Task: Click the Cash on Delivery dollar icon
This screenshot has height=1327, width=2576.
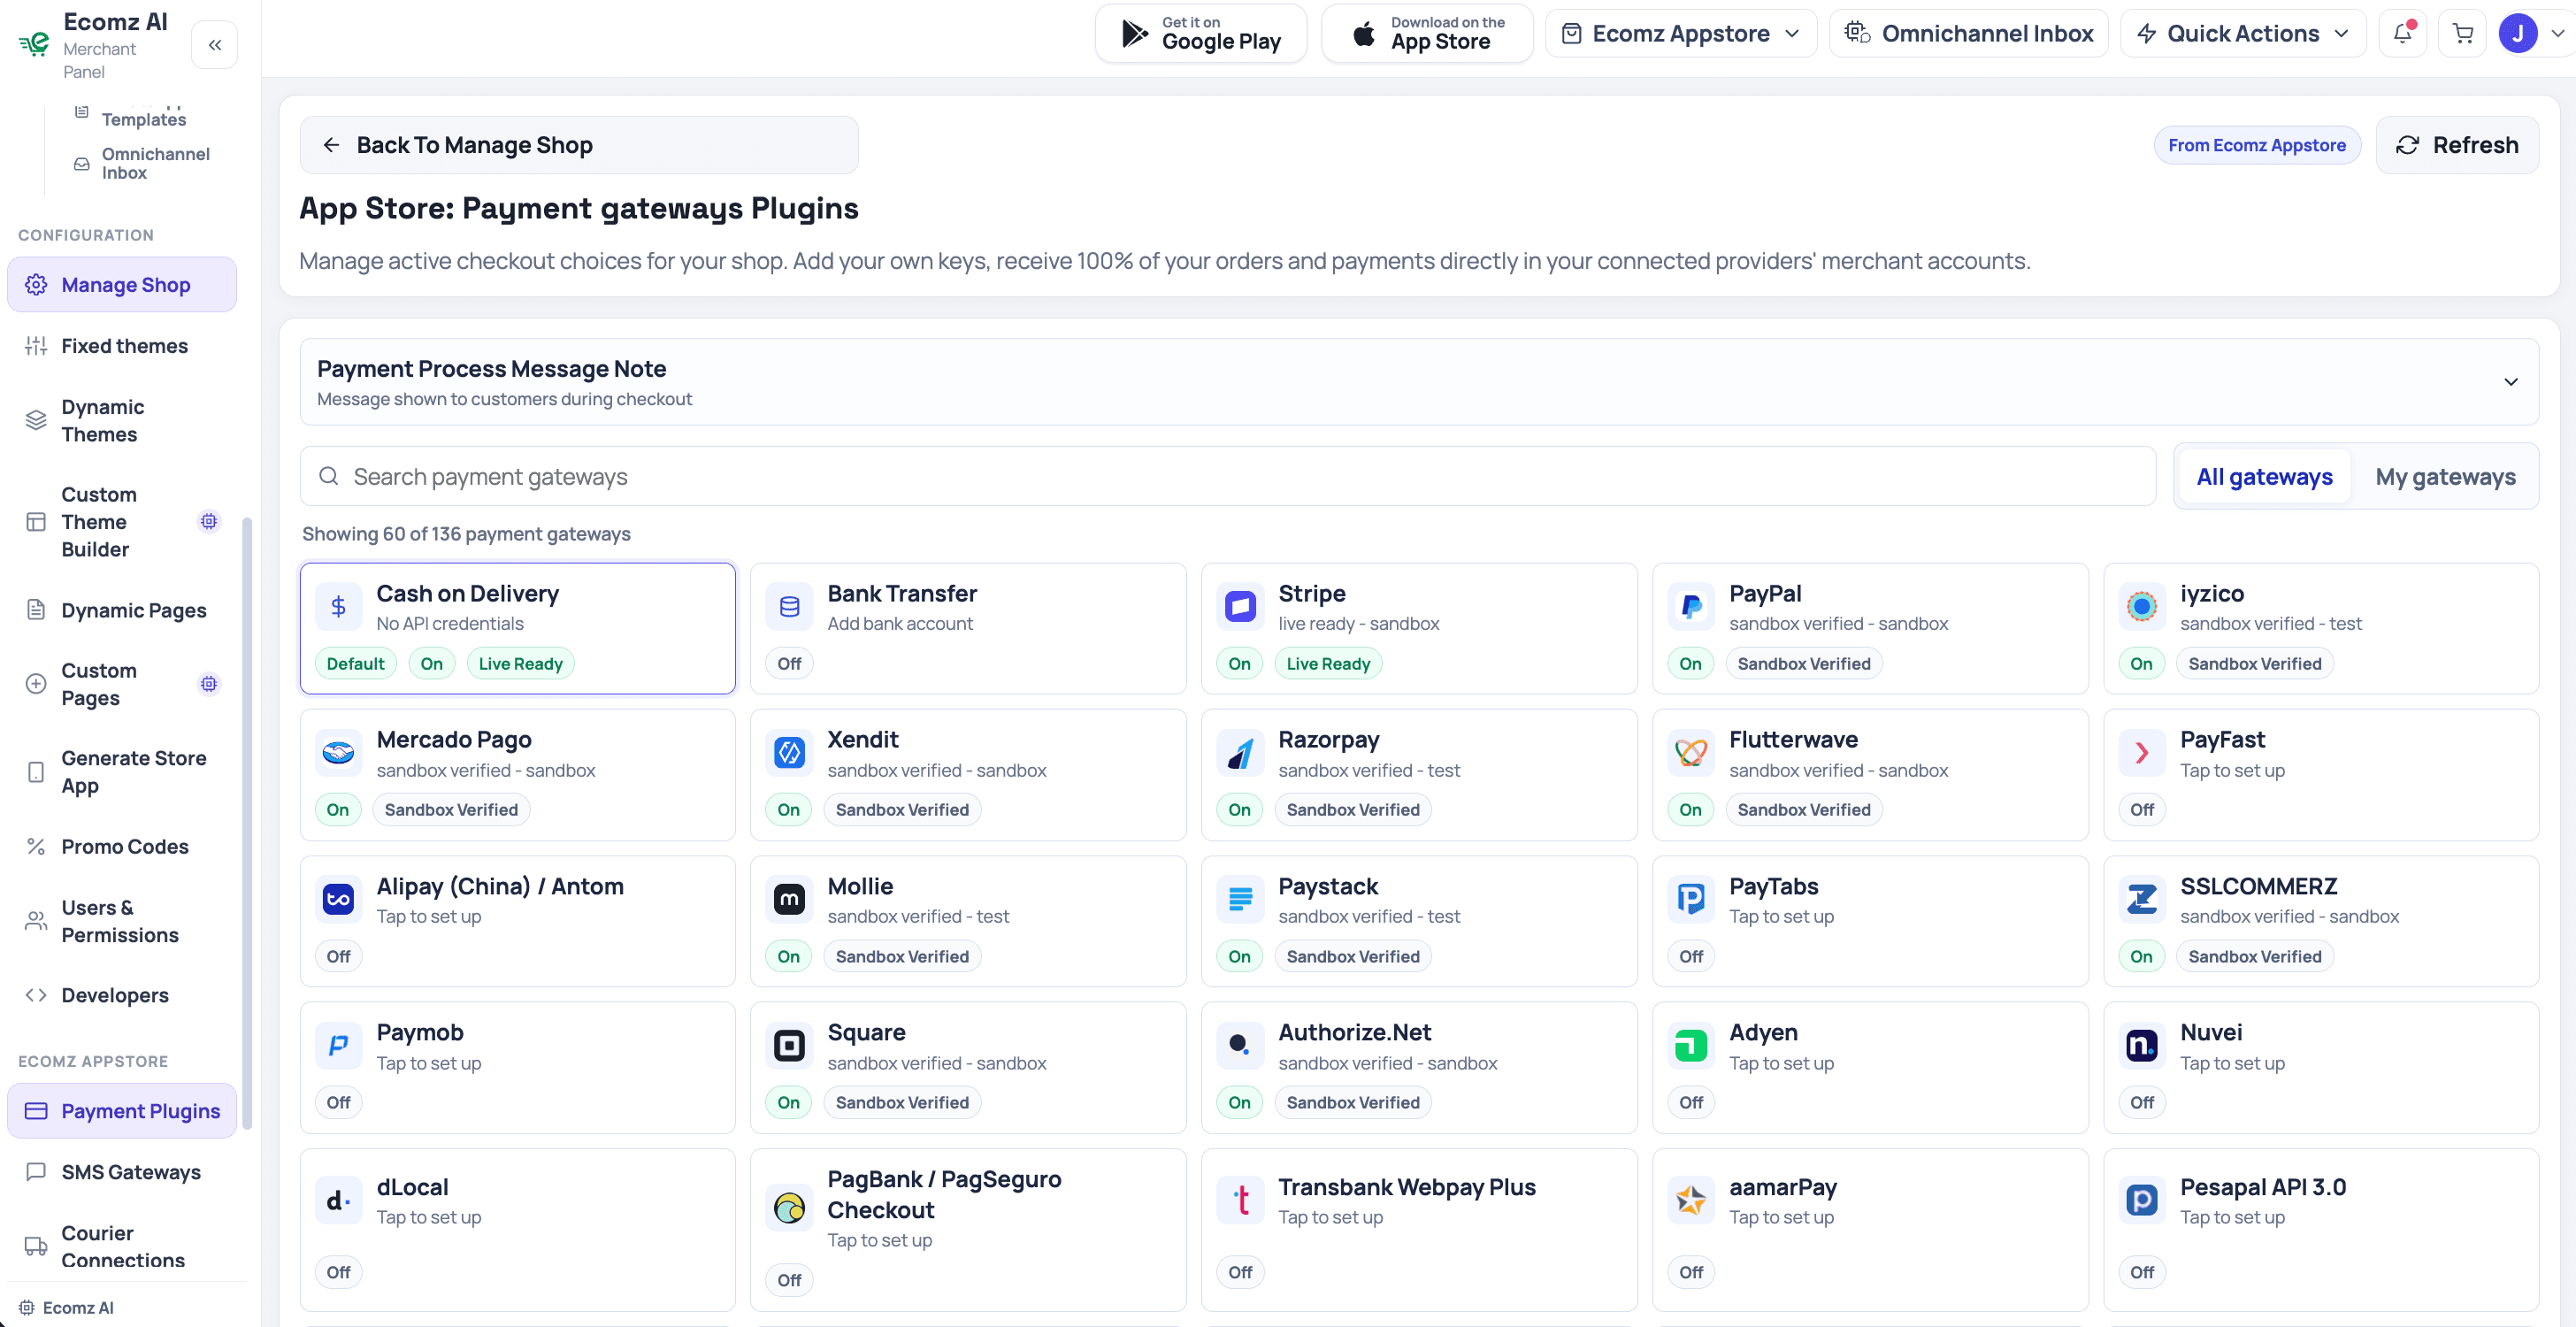Action: 338,606
